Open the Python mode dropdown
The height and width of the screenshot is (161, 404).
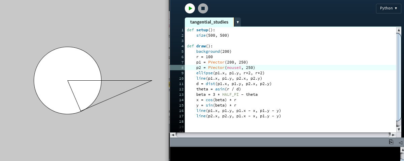coord(388,8)
